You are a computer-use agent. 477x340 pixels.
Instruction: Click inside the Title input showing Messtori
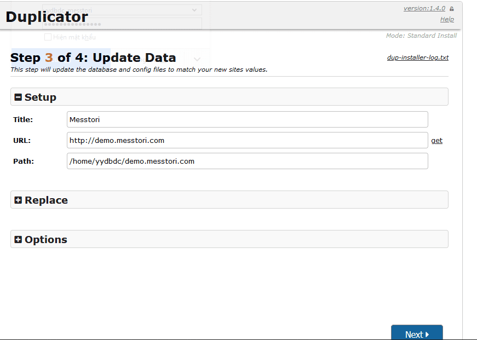[246, 119]
